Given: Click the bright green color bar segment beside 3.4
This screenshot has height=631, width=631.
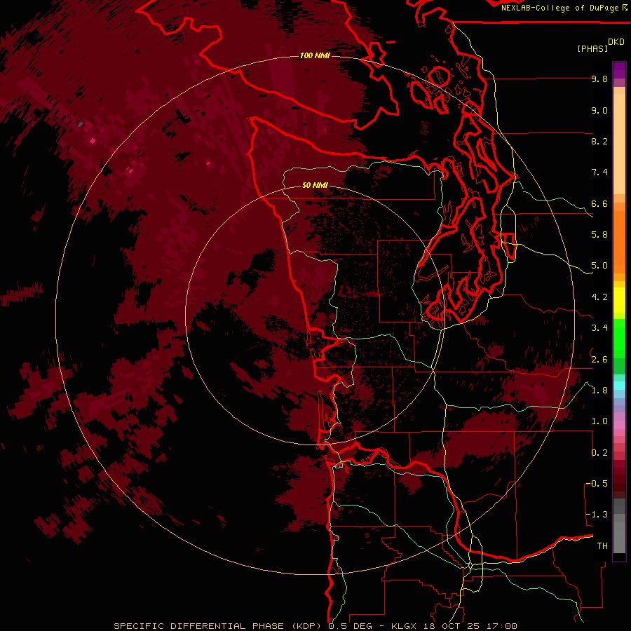Looking at the screenshot, I should click(619, 338).
